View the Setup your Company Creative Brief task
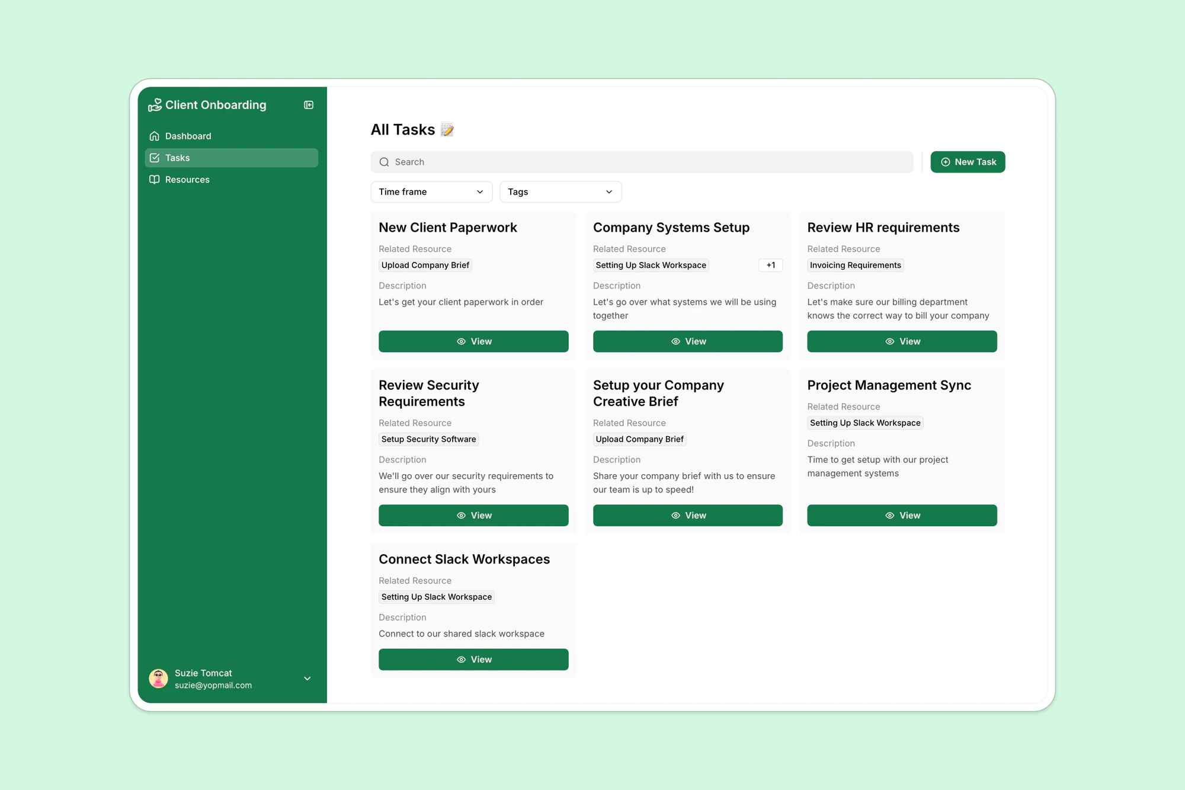This screenshot has height=790, width=1185. (687, 516)
